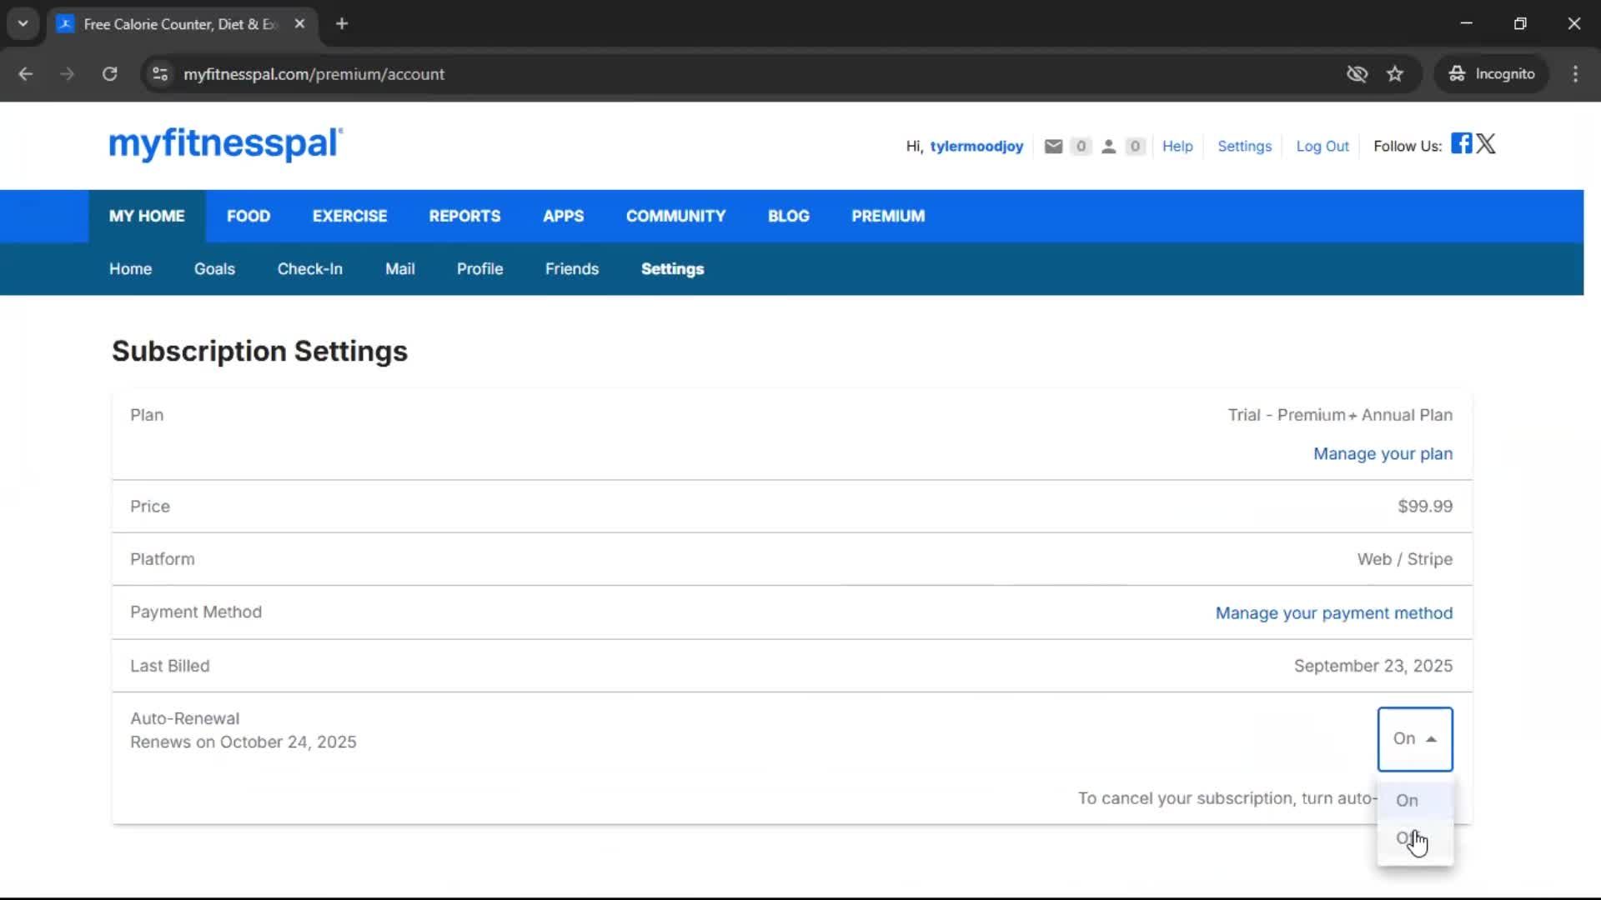1601x900 pixels.
Task: Click the tracking protection eye icon
Action: pyautogui.click(x=1357, y=74)
